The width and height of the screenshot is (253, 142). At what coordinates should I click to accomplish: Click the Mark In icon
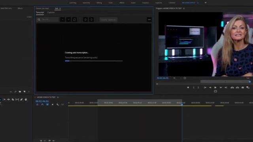[194, 88]
